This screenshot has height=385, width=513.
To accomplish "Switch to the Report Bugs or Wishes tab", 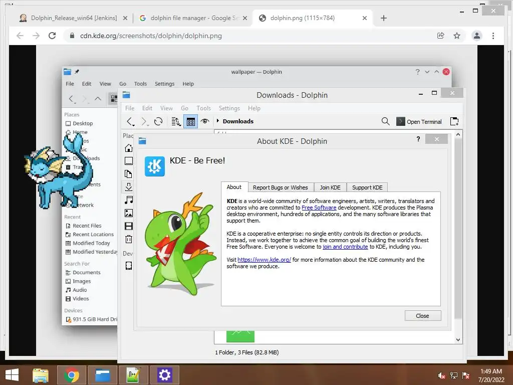I will 281,187.
